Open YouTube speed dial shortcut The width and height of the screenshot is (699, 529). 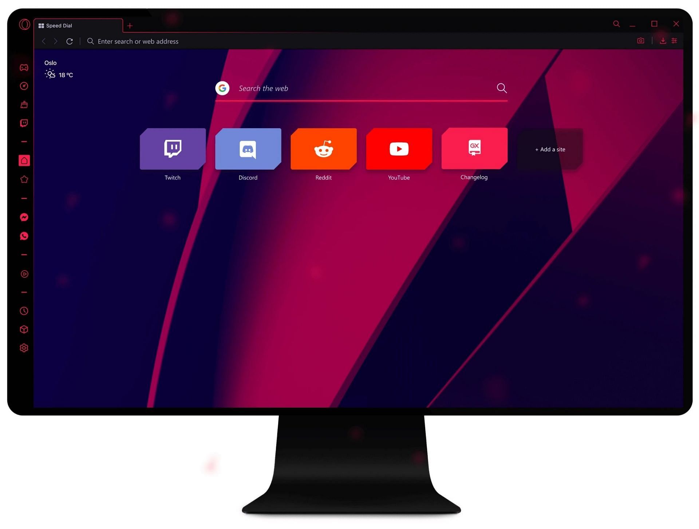tap(399, 148)
